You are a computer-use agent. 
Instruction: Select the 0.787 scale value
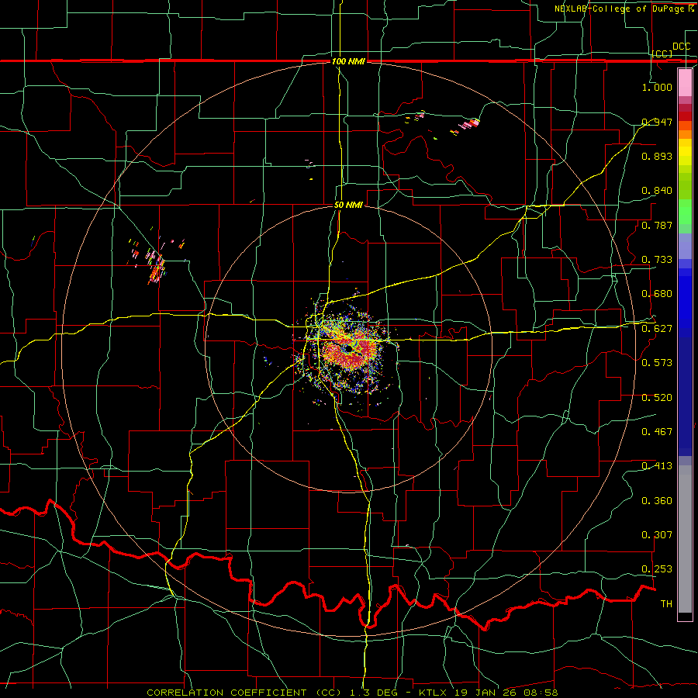coord(657,225)
